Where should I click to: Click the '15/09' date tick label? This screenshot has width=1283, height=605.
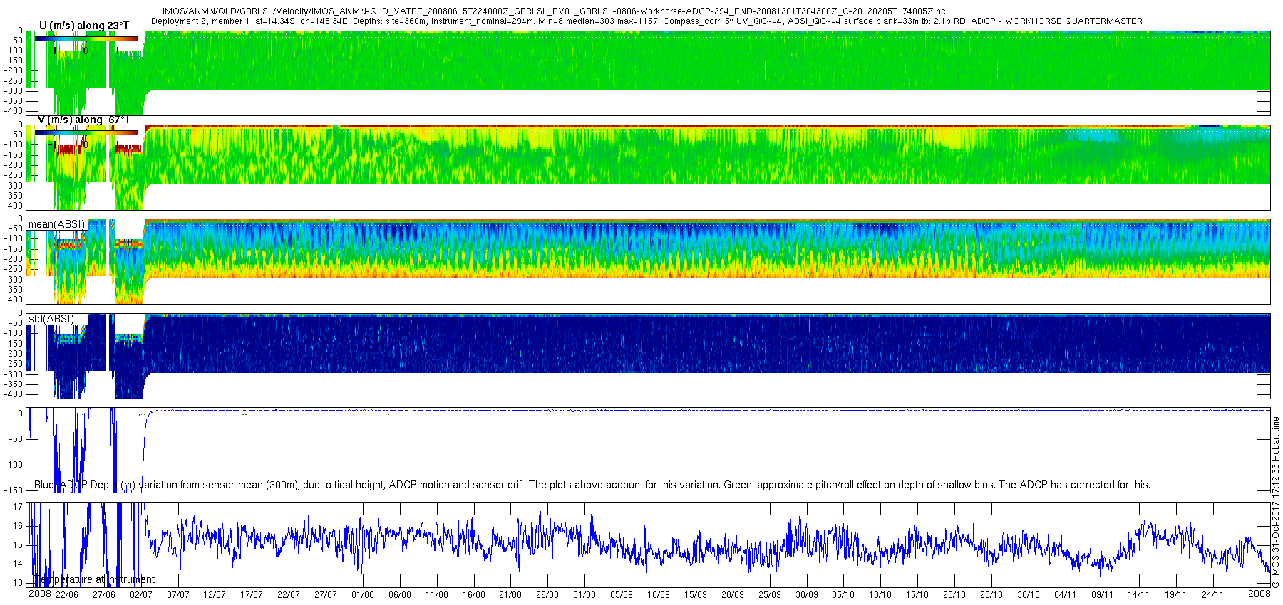[x=696, y=595]
